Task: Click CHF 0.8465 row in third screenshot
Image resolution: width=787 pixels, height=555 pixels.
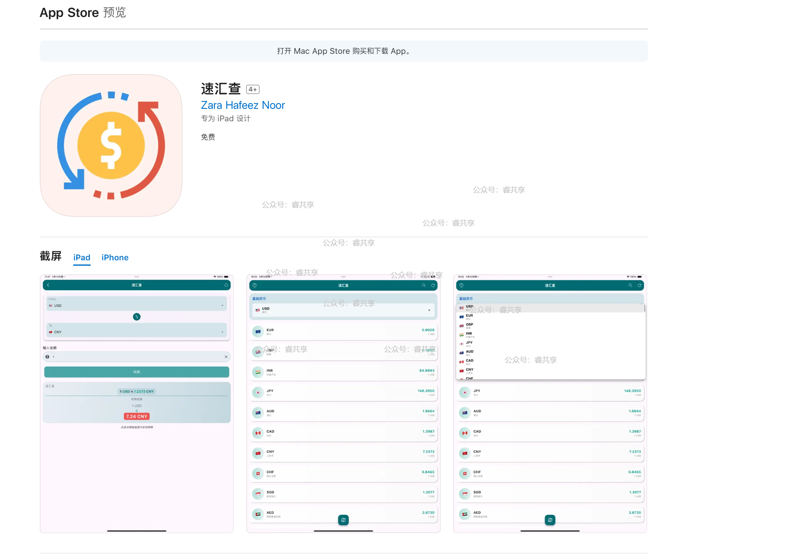Action: tap(550, 473)
